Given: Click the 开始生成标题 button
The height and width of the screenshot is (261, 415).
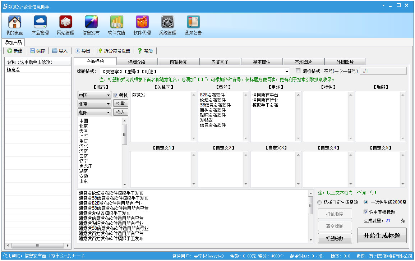Looking at the screenshot, I should click(x=382, y=236).
